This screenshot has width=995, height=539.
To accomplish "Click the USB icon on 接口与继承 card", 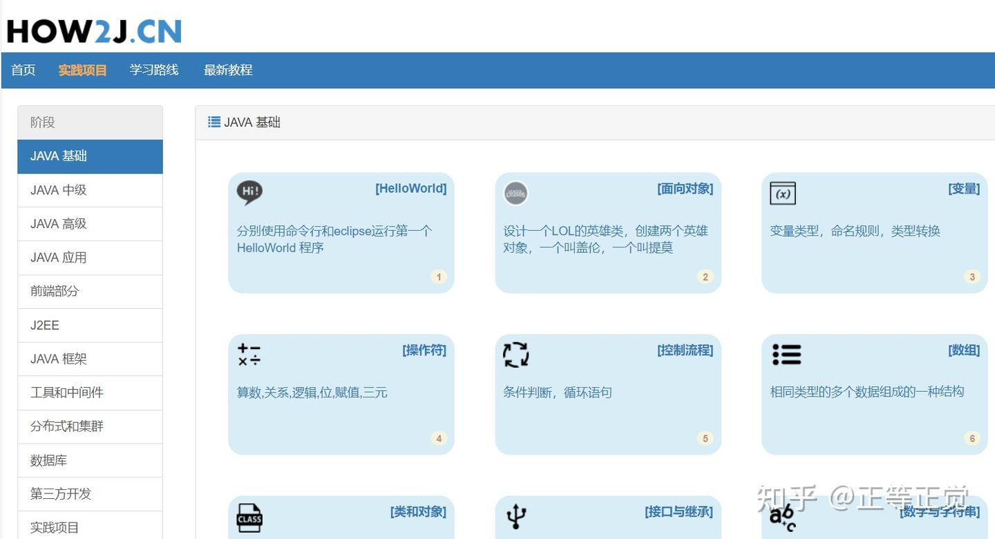I will (x=515, y=516).
